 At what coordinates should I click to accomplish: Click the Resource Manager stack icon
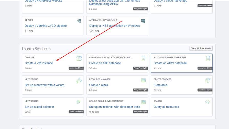[143, 81]
